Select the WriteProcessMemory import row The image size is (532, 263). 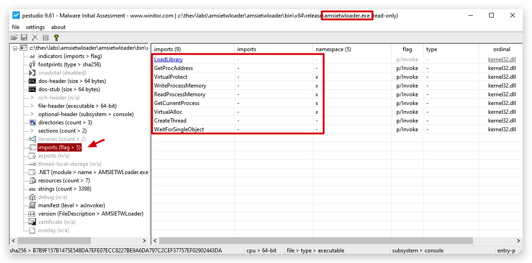pos(337,86)
